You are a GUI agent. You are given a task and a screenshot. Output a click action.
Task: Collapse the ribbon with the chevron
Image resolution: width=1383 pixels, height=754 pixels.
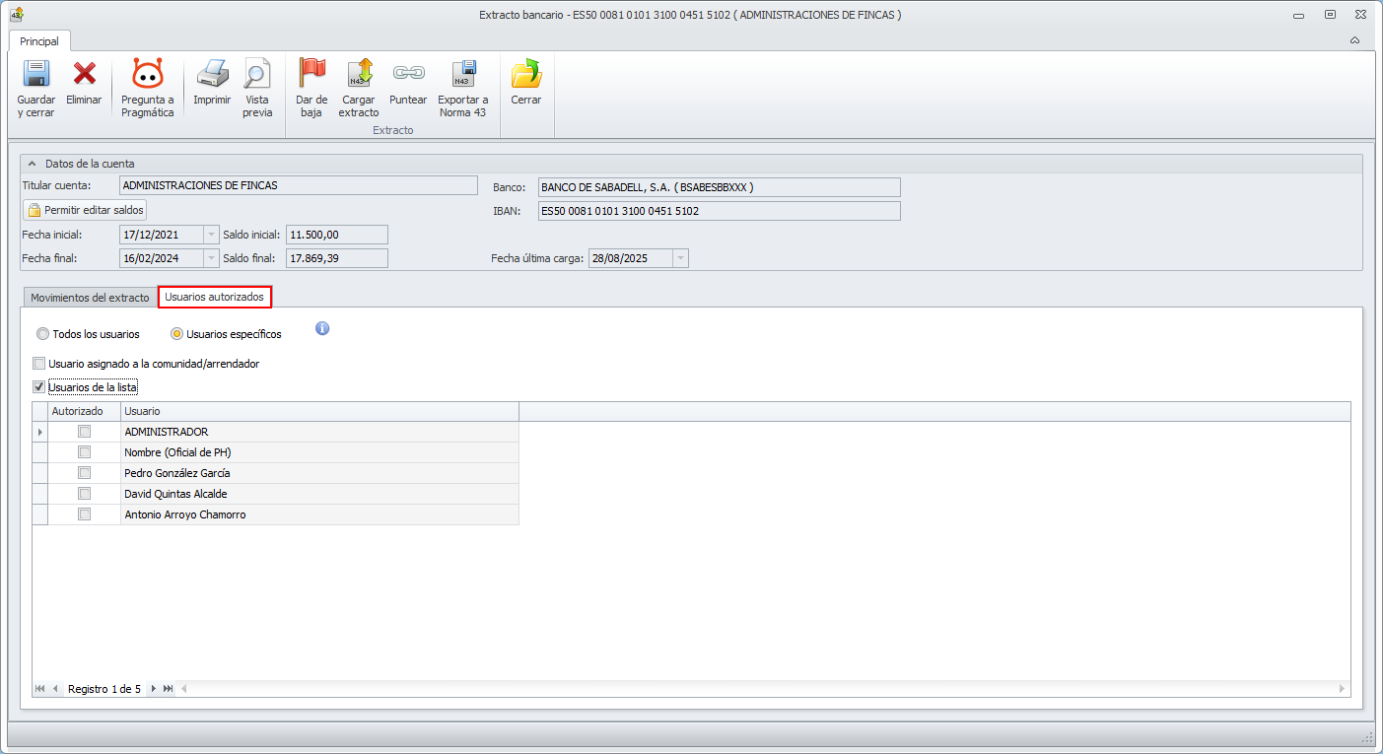pos(1354,40)
